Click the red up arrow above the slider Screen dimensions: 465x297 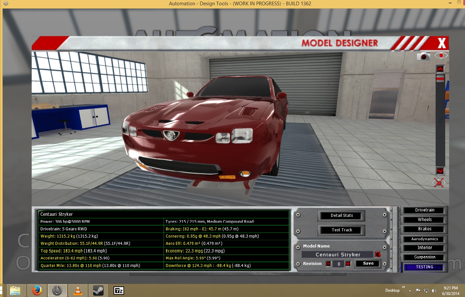[x=440, y=69]
